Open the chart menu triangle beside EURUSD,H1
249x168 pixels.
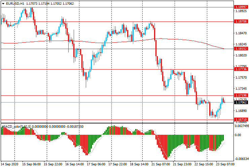tap(3, 4)
